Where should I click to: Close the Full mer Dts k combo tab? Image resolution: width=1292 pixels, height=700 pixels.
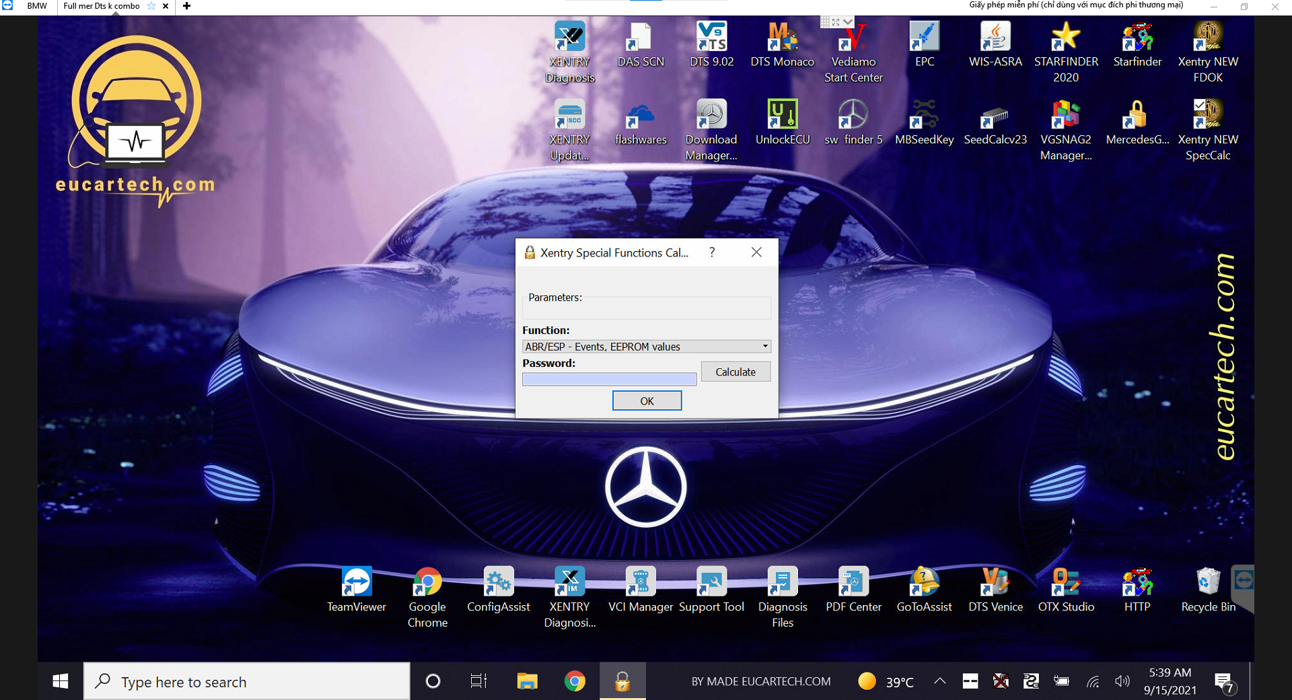coord(166,6)
